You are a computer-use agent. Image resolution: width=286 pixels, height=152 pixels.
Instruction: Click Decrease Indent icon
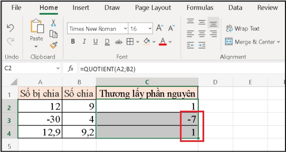point(191,45)
